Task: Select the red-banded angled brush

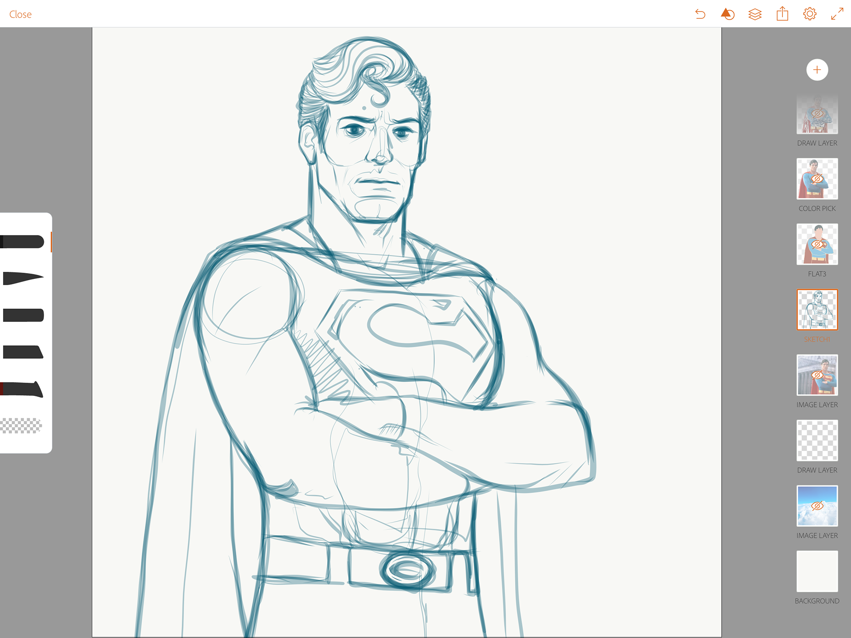Action: 22,389
